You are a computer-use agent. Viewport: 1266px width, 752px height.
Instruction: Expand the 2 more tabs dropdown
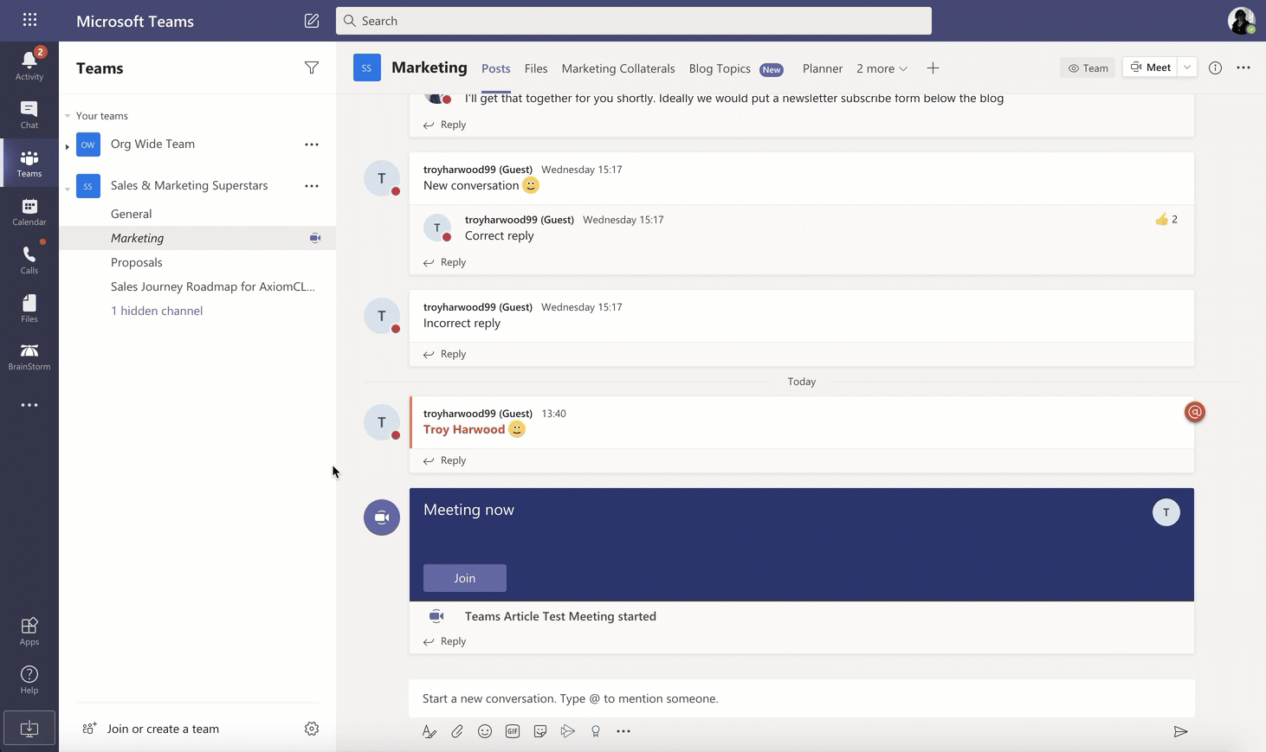pos(882,68)
